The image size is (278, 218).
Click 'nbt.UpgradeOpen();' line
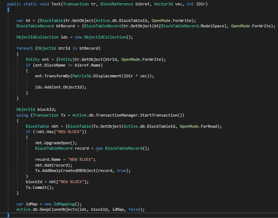coord(56,143)
